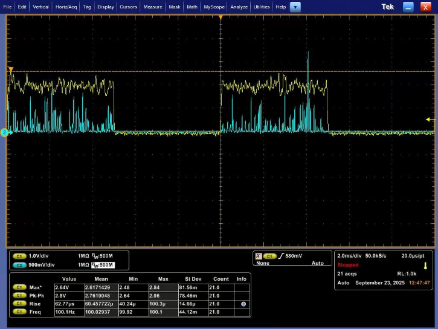Select the channel 2 ground reference marker
This screenshot has height=329, width=438.
click(4, 132)
